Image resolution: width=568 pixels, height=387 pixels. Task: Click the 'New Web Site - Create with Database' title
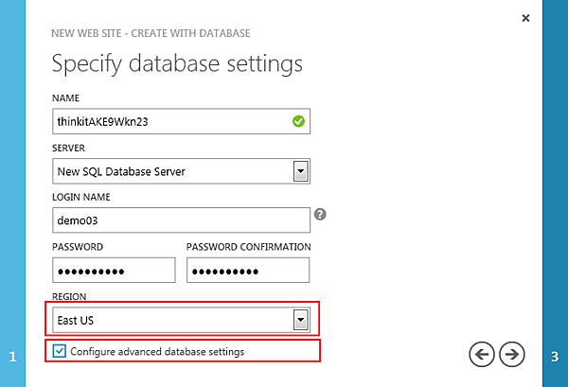pyautogui.click(x=151, y=34)
